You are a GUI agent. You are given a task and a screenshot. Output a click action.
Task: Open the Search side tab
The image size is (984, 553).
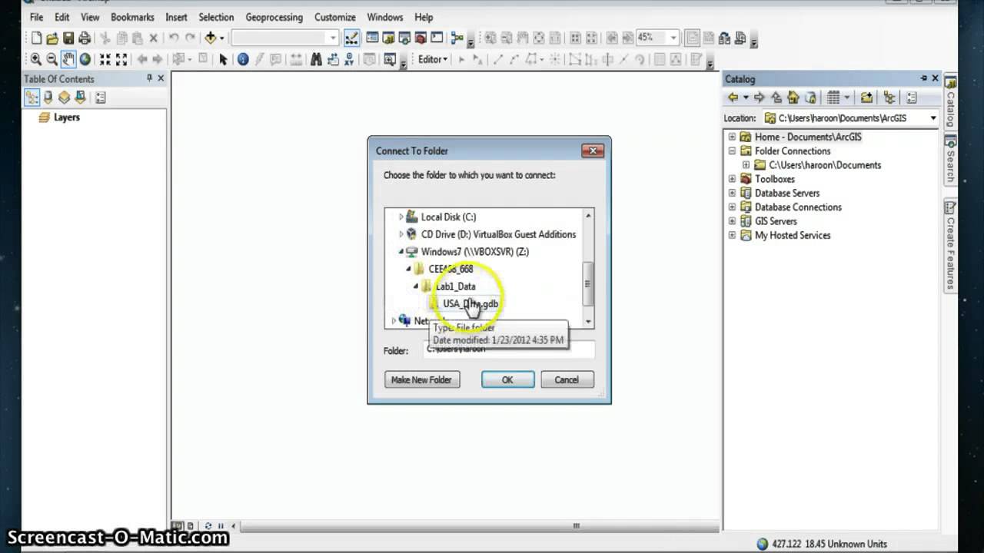point(951,160)
